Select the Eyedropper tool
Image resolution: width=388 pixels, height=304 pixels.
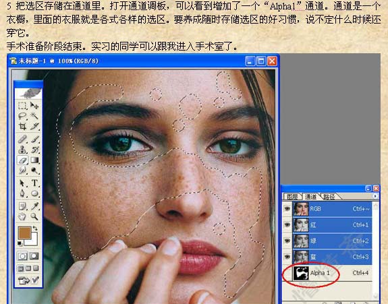(x=34, y=206)
